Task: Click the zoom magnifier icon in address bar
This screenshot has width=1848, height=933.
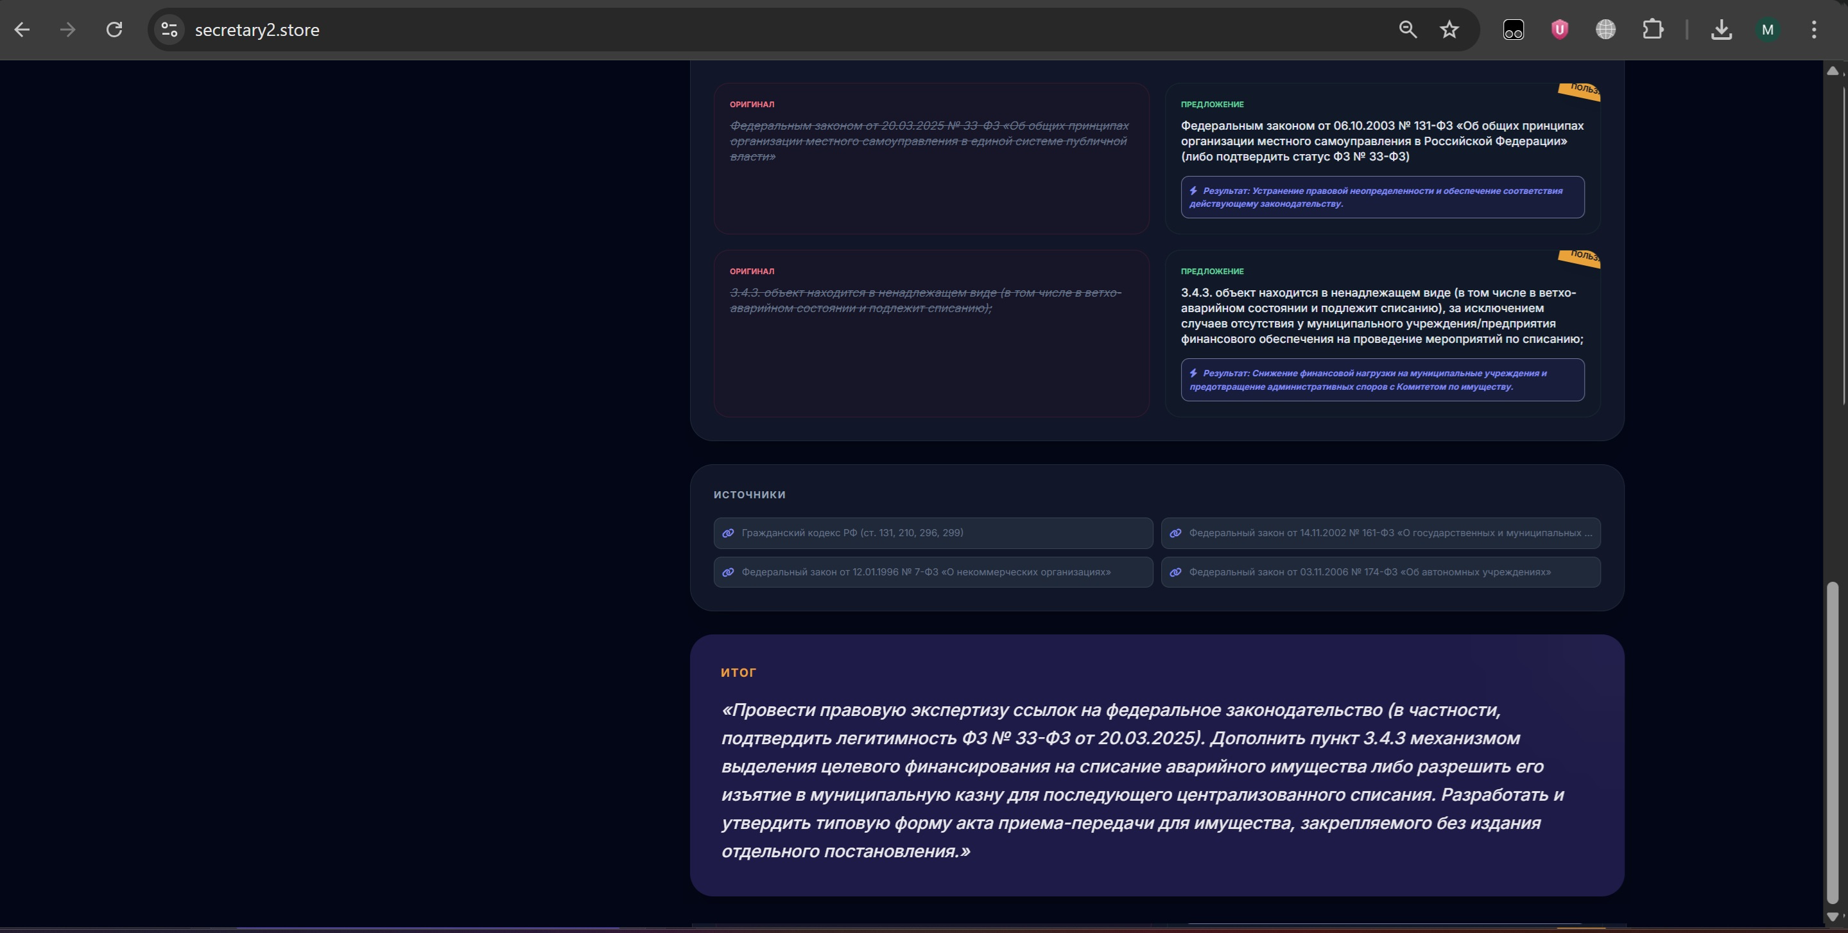Action: [1408, 30]
